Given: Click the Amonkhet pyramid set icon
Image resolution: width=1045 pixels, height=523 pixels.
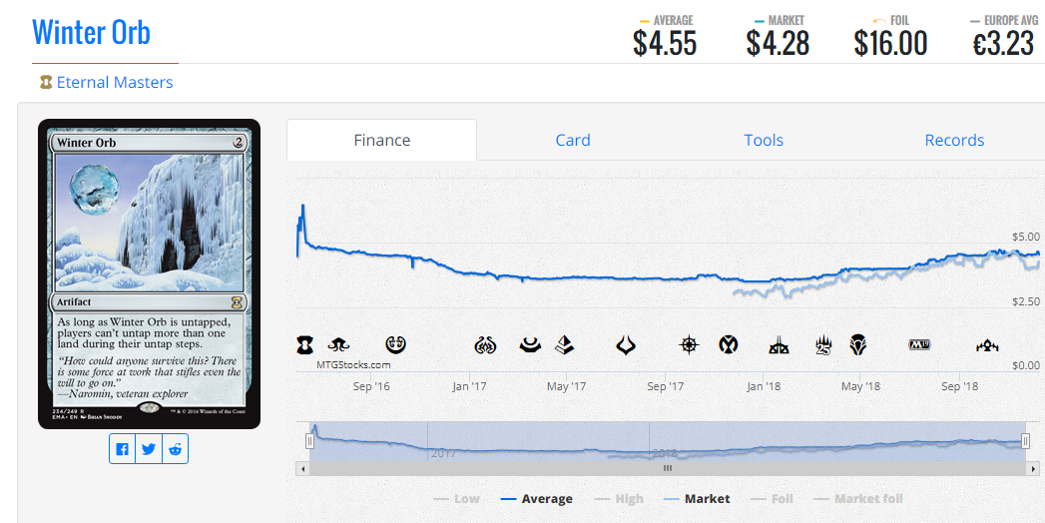Looking at the screenshot, I should click(565, 345).
